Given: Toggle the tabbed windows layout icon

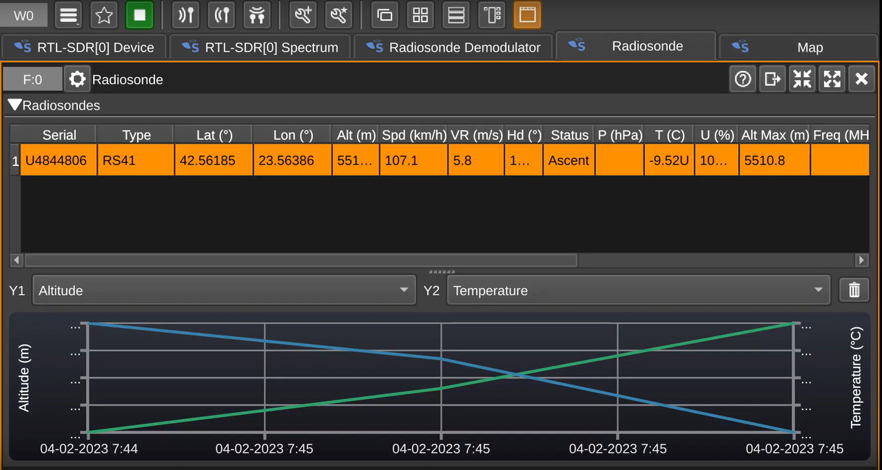Looking at the screenshot, I should (528, 14).
